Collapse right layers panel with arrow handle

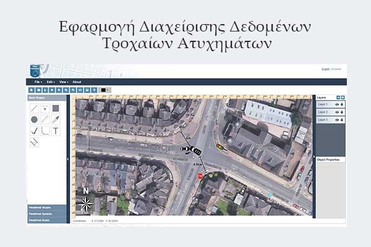click(x=314, y=157)
